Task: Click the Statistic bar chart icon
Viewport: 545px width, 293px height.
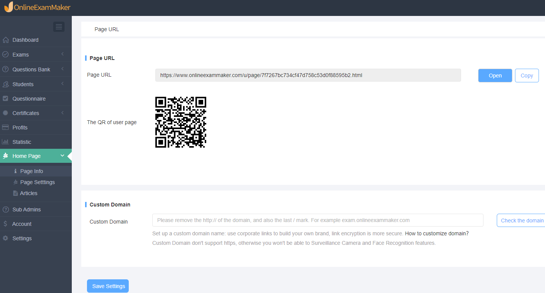Action: (x=5, y=142)
